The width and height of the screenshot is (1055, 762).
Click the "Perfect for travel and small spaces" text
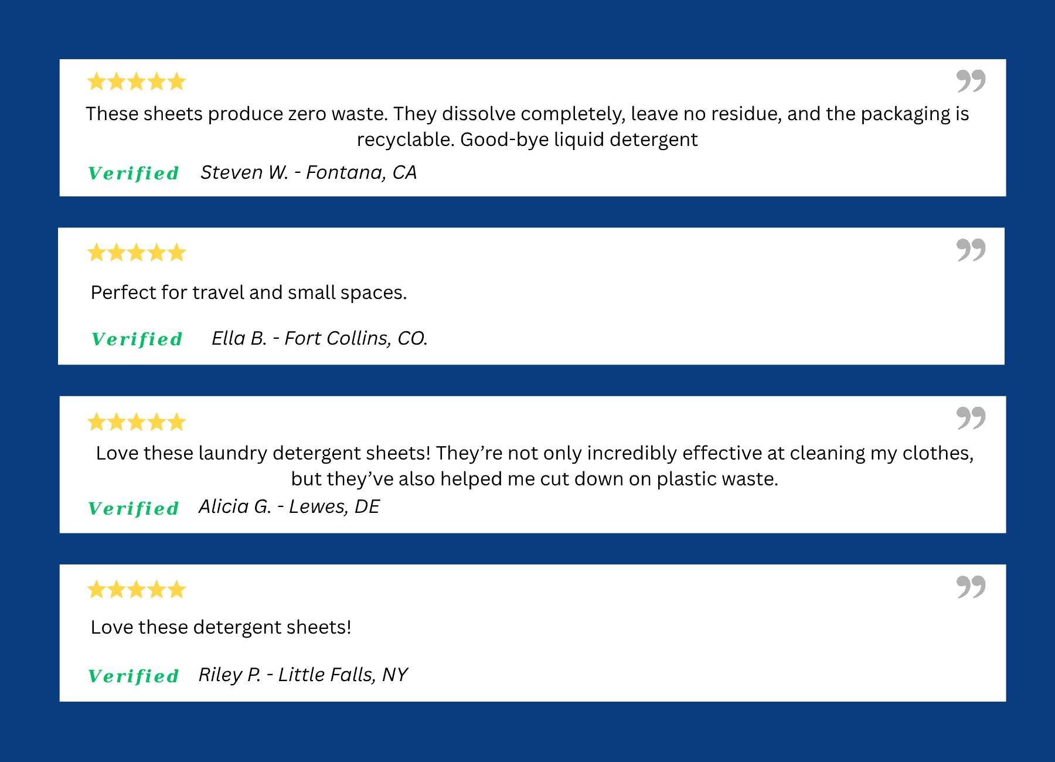pos(249,292)
